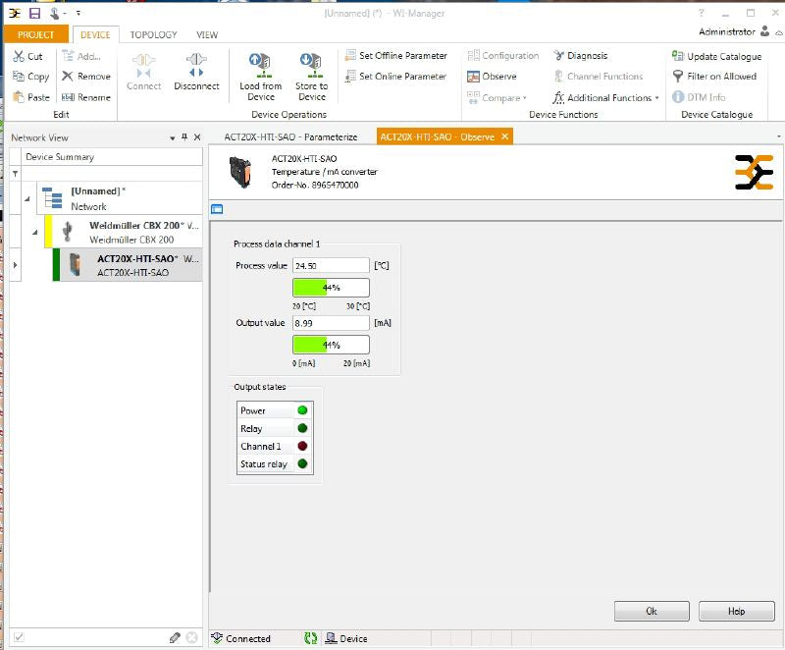Switch to ACT20X-HTI-SAO Parameterize tab

coord(291,136)
